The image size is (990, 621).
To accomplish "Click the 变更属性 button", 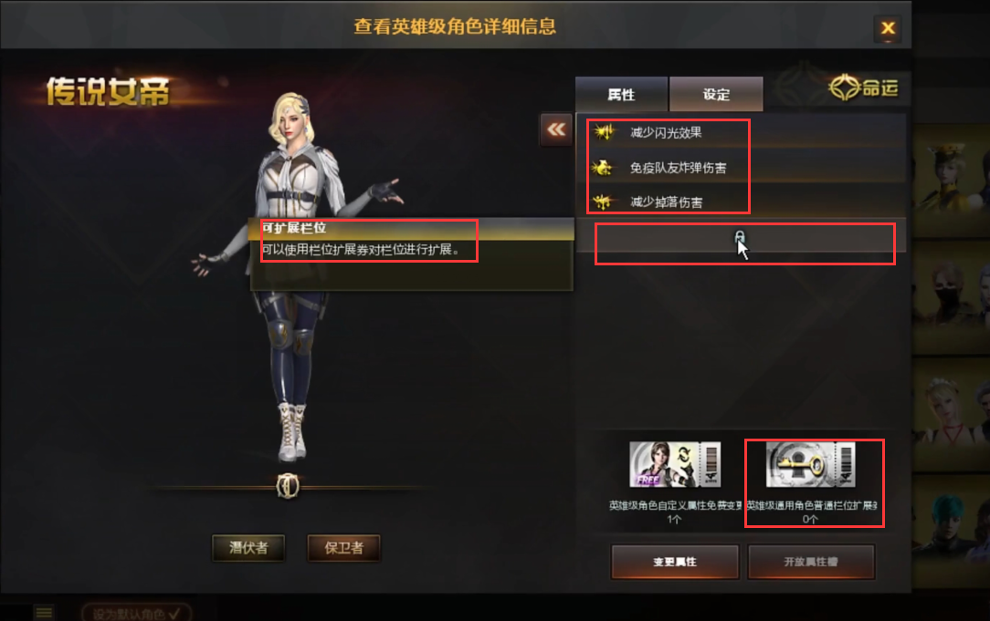I will point(675,562).
